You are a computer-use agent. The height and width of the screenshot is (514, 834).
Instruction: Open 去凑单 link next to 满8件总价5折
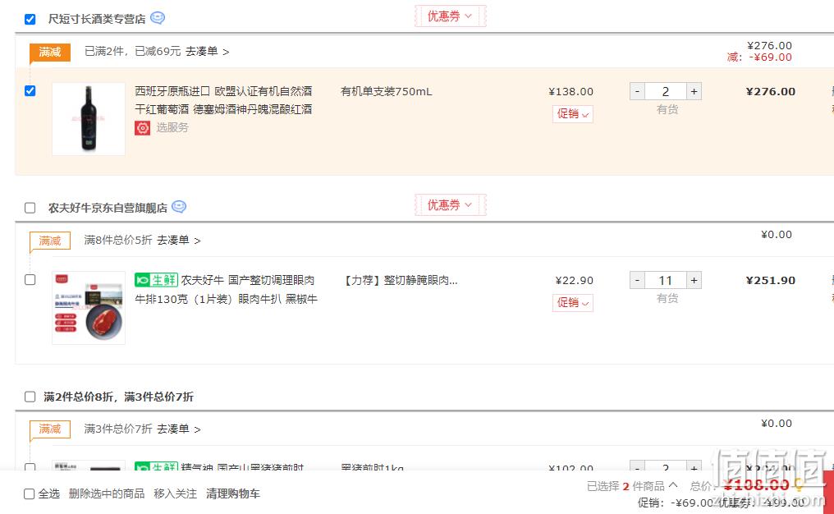point(178,241)
